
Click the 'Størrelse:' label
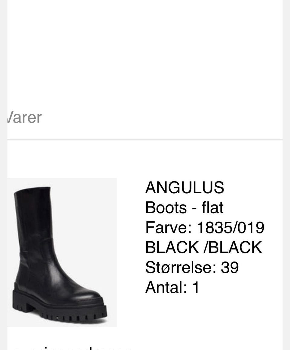(181, 267)
